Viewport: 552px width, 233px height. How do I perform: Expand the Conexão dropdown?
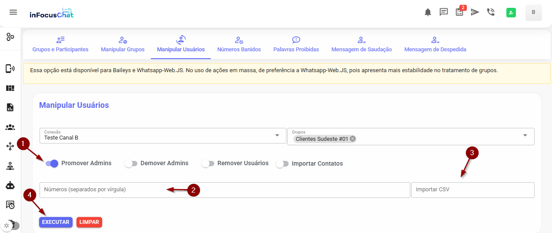coord(277,136)
